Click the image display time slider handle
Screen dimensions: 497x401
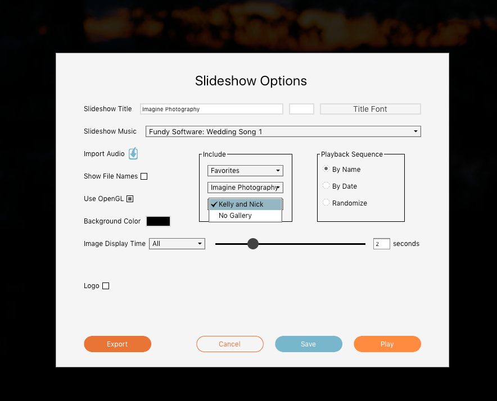pyautogui.click(x=253, y=244)
